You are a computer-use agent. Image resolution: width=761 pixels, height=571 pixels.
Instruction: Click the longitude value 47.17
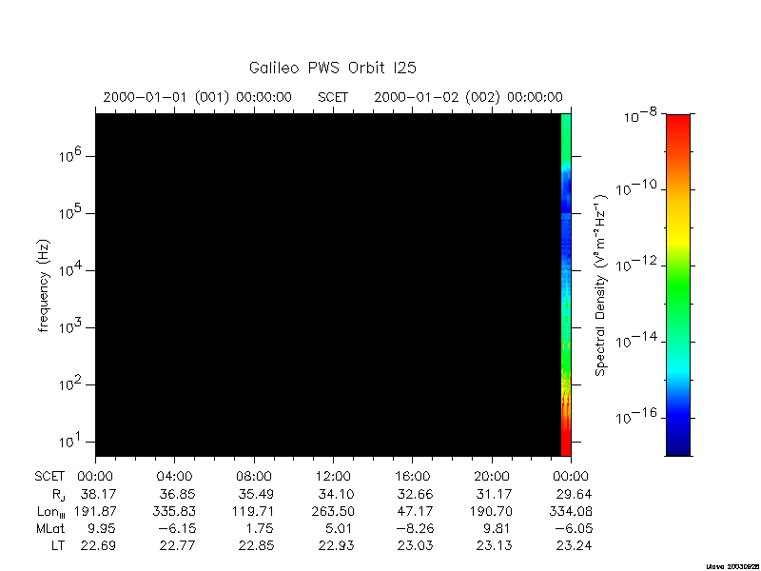tap(415, 511)
